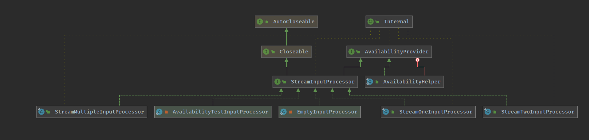Click the class icon on StreamTwoInputProcessor
This screenshot has height=140, width=589.
(487, 112)
